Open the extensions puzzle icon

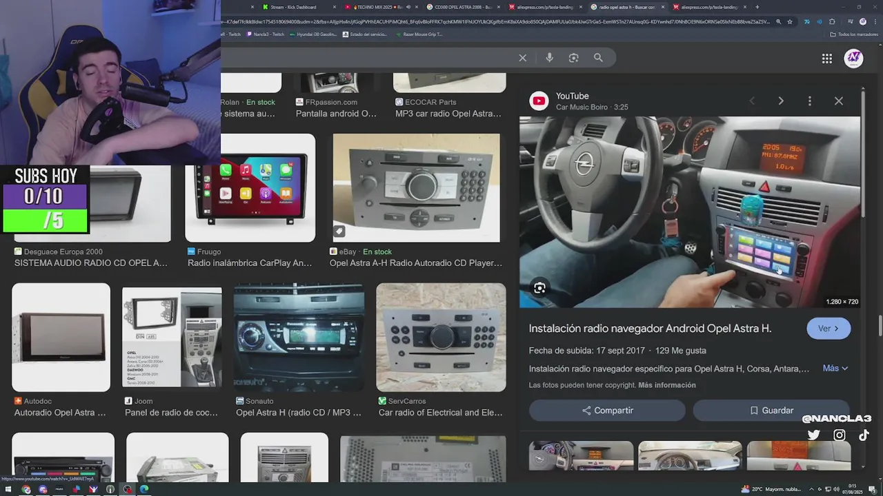point(832,21)
